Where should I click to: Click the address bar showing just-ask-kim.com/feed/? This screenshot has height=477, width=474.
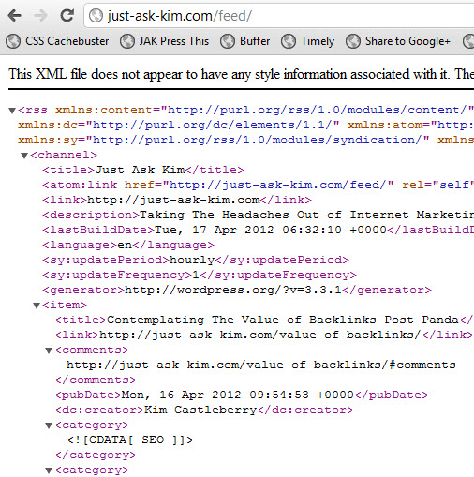pos(279,16)
